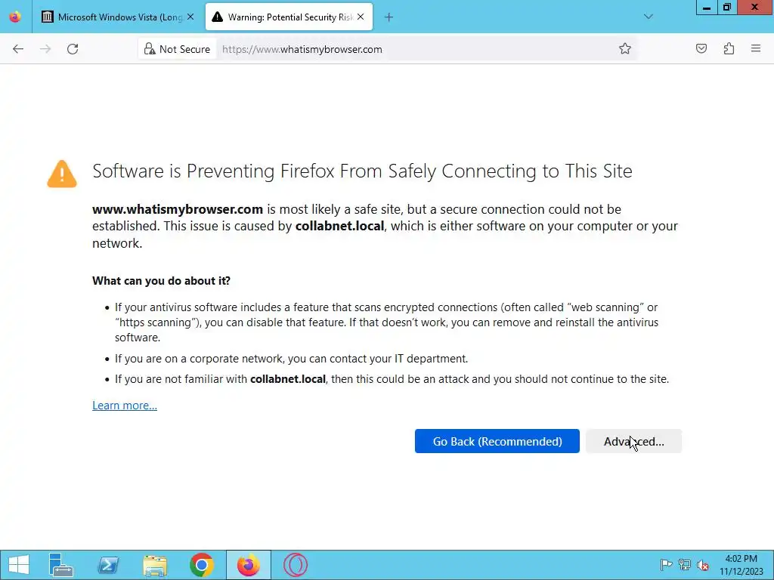Open the Not Secure site info
The image size is (774, 580).
[x=177, y=49]
